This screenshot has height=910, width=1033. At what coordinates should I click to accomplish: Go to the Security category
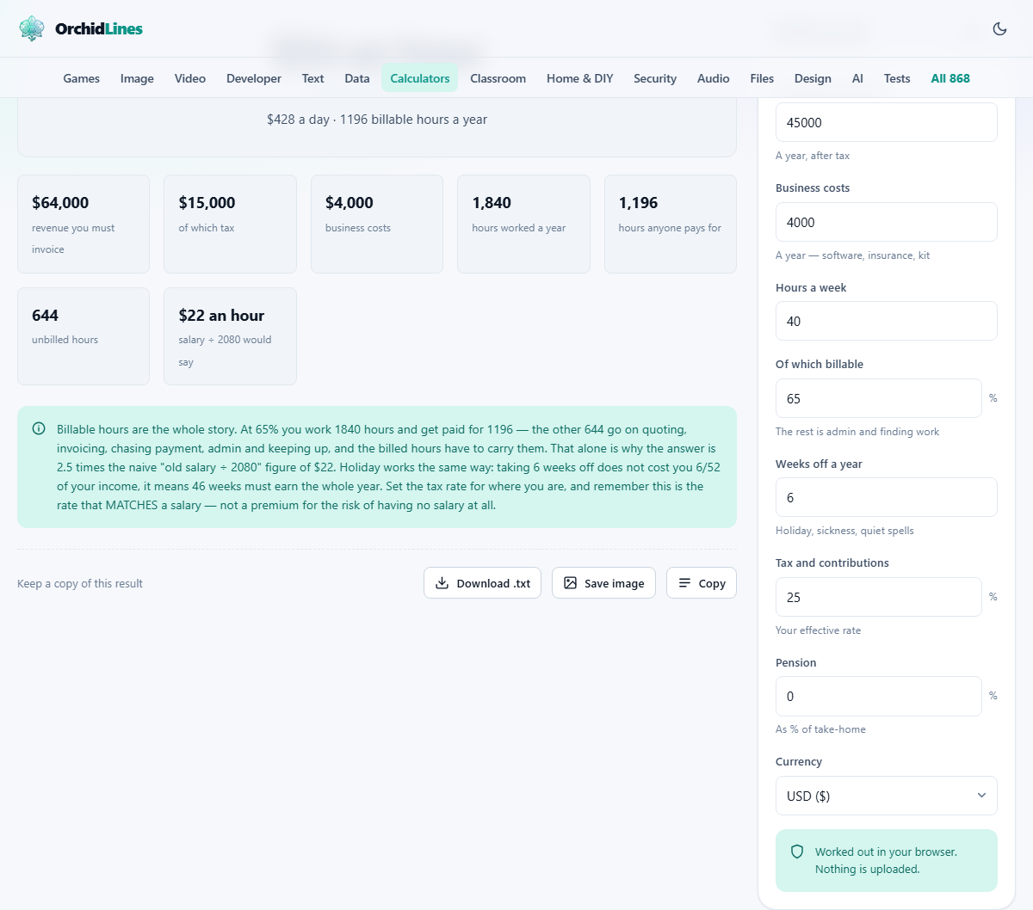click(x=655, y=78)
